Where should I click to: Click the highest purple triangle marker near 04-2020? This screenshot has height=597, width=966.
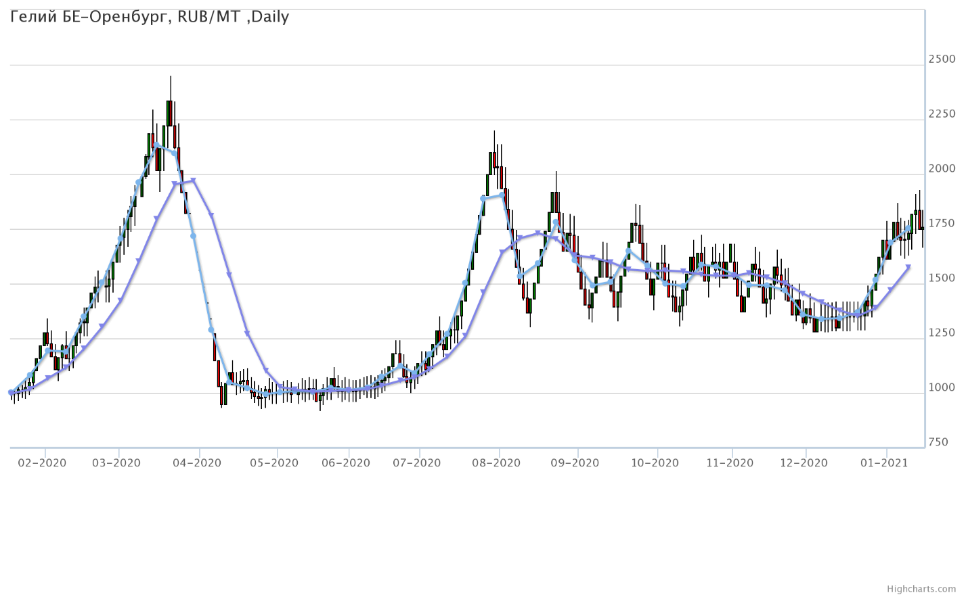click(x=193, y=181)
